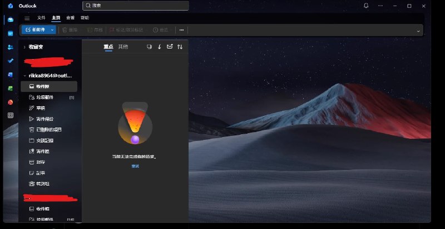Open the Mail module in left rail
Image resolution: width=445 pixels, height=229 pixels.
(11, 20)
